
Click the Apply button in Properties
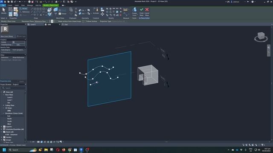pyautogui.click(x=22, y=82)
